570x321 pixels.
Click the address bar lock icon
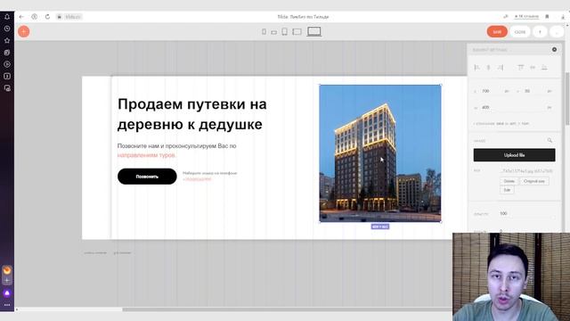(x=60, y=17)
